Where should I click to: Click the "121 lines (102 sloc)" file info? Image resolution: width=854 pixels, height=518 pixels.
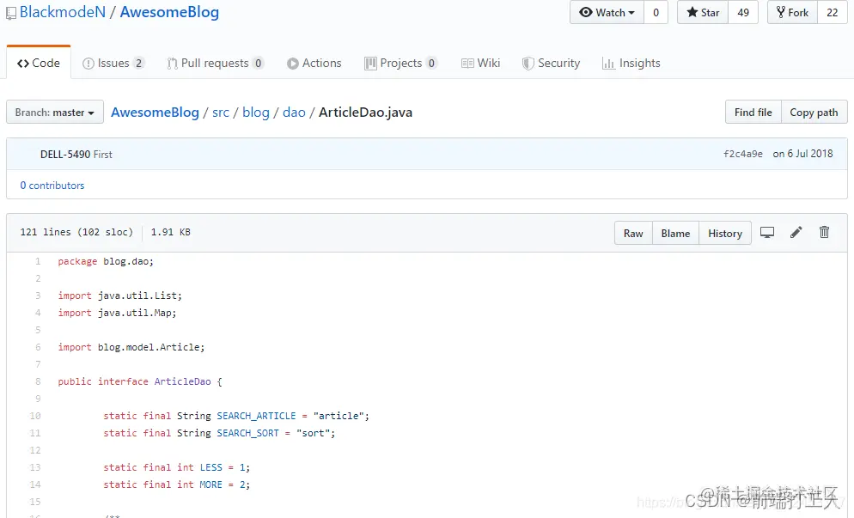click(x=76, y=232)
